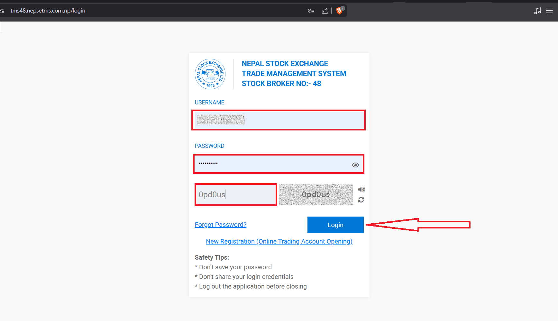Image resolution: width=558 pixels, height=321 pixels.
Task: Click the blue Login button
Action: [335, 225]
